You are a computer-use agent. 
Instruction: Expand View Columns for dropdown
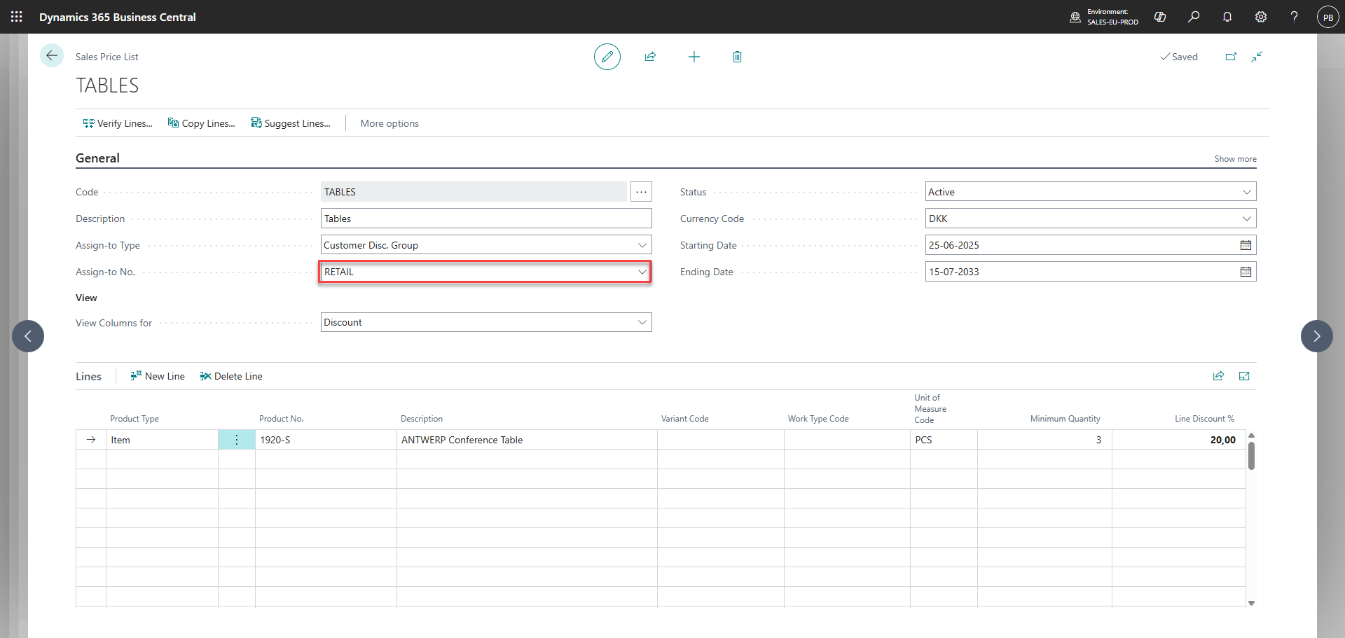tap(642, 322)
